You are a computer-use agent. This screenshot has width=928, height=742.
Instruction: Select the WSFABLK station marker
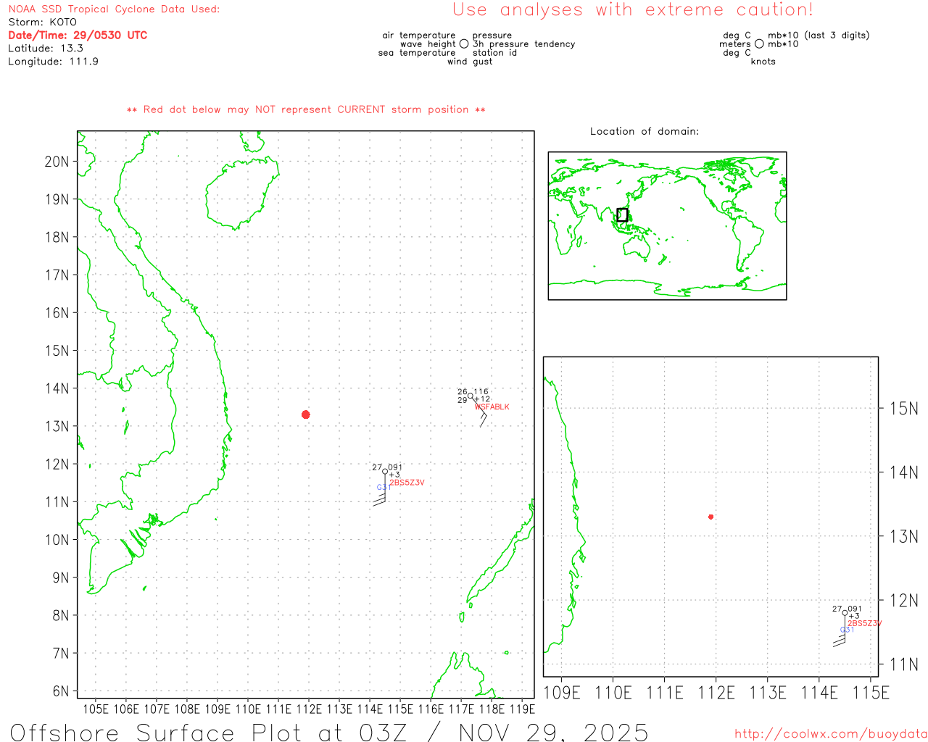tap(470, 396)
